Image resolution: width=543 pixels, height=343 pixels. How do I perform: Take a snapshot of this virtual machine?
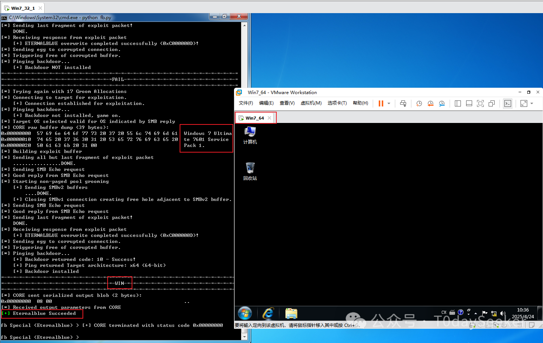click(x=419, y=103)
